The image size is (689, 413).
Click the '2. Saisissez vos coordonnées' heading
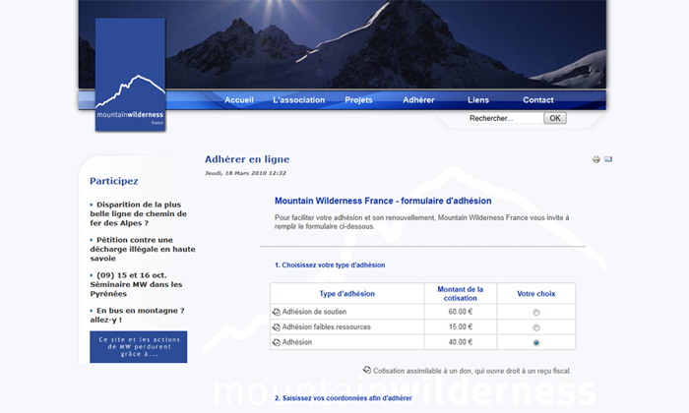coord(344,398)
